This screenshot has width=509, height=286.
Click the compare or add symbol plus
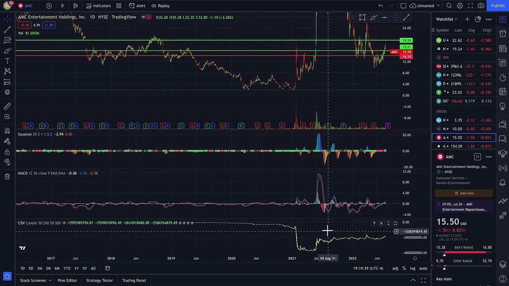(x=49, y=6)
